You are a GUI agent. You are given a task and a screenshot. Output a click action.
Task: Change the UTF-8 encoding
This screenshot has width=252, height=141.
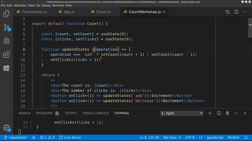tap(190, 137)
